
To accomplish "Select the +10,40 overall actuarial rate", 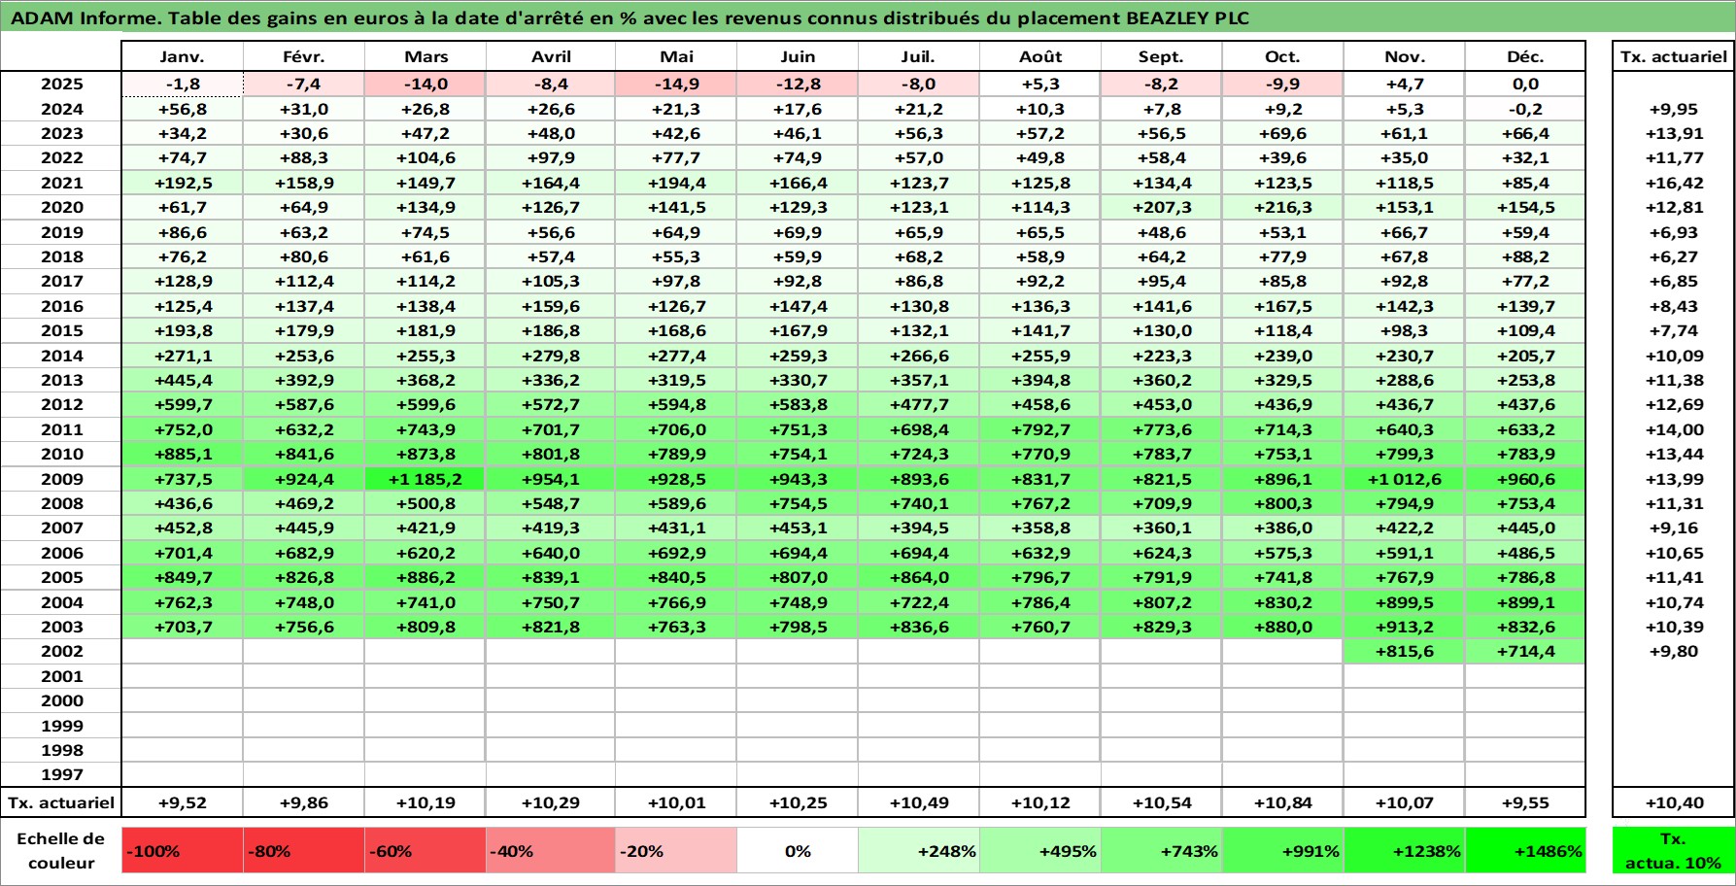I will click(1673, 803).
